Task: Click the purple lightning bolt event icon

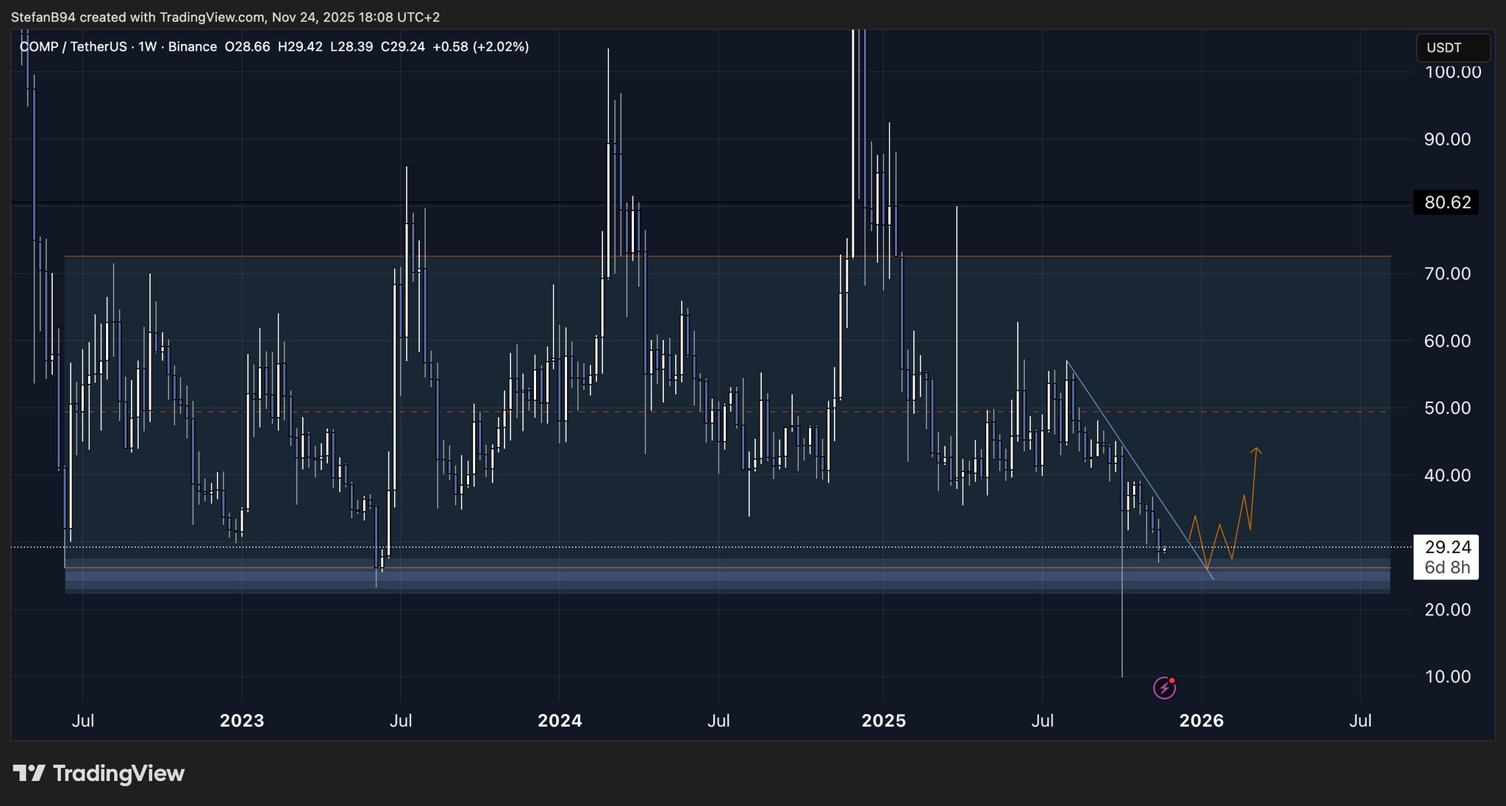Action: click(x=1164, y=688)
